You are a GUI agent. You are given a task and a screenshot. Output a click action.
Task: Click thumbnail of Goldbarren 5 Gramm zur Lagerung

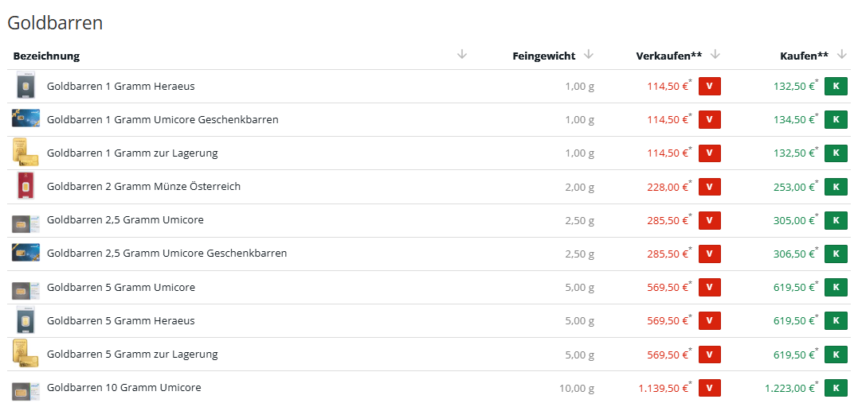25,354
